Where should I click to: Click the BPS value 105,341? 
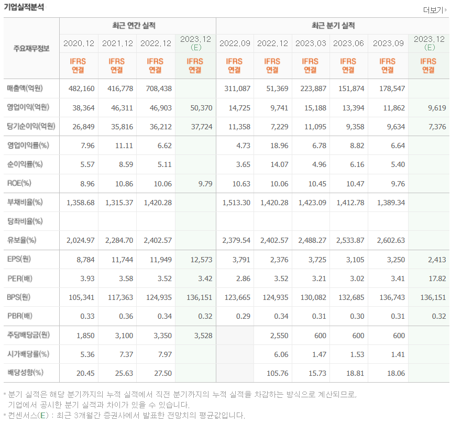click(x=81, y=297)
